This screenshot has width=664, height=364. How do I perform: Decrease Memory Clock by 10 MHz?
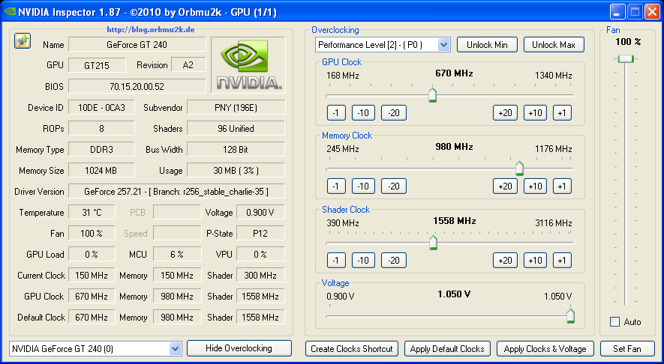click(363, 186)
